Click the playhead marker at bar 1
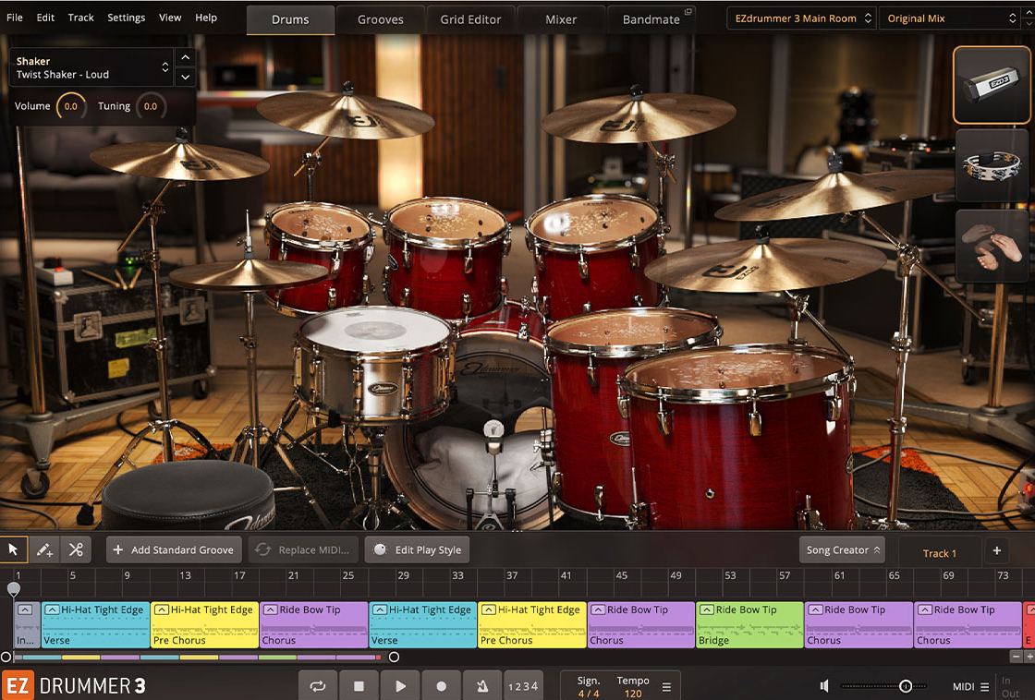The height and width of the screenshot is (700, 1035). coord(13,588)
